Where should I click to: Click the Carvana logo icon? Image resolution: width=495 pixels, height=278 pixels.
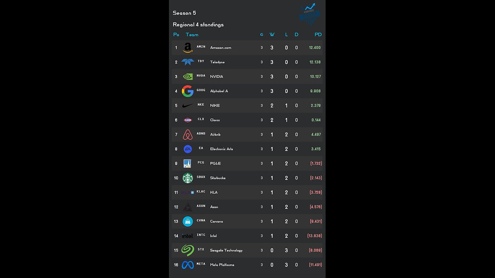click(188, 221)
